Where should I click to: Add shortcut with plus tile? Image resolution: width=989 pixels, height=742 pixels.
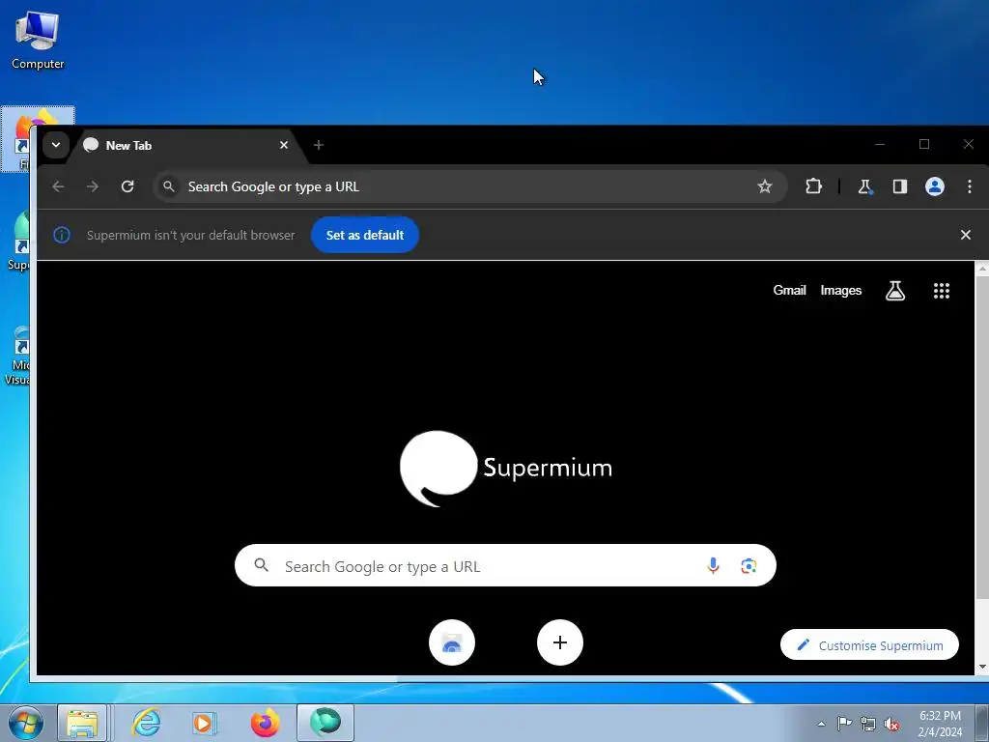[560, 642]
